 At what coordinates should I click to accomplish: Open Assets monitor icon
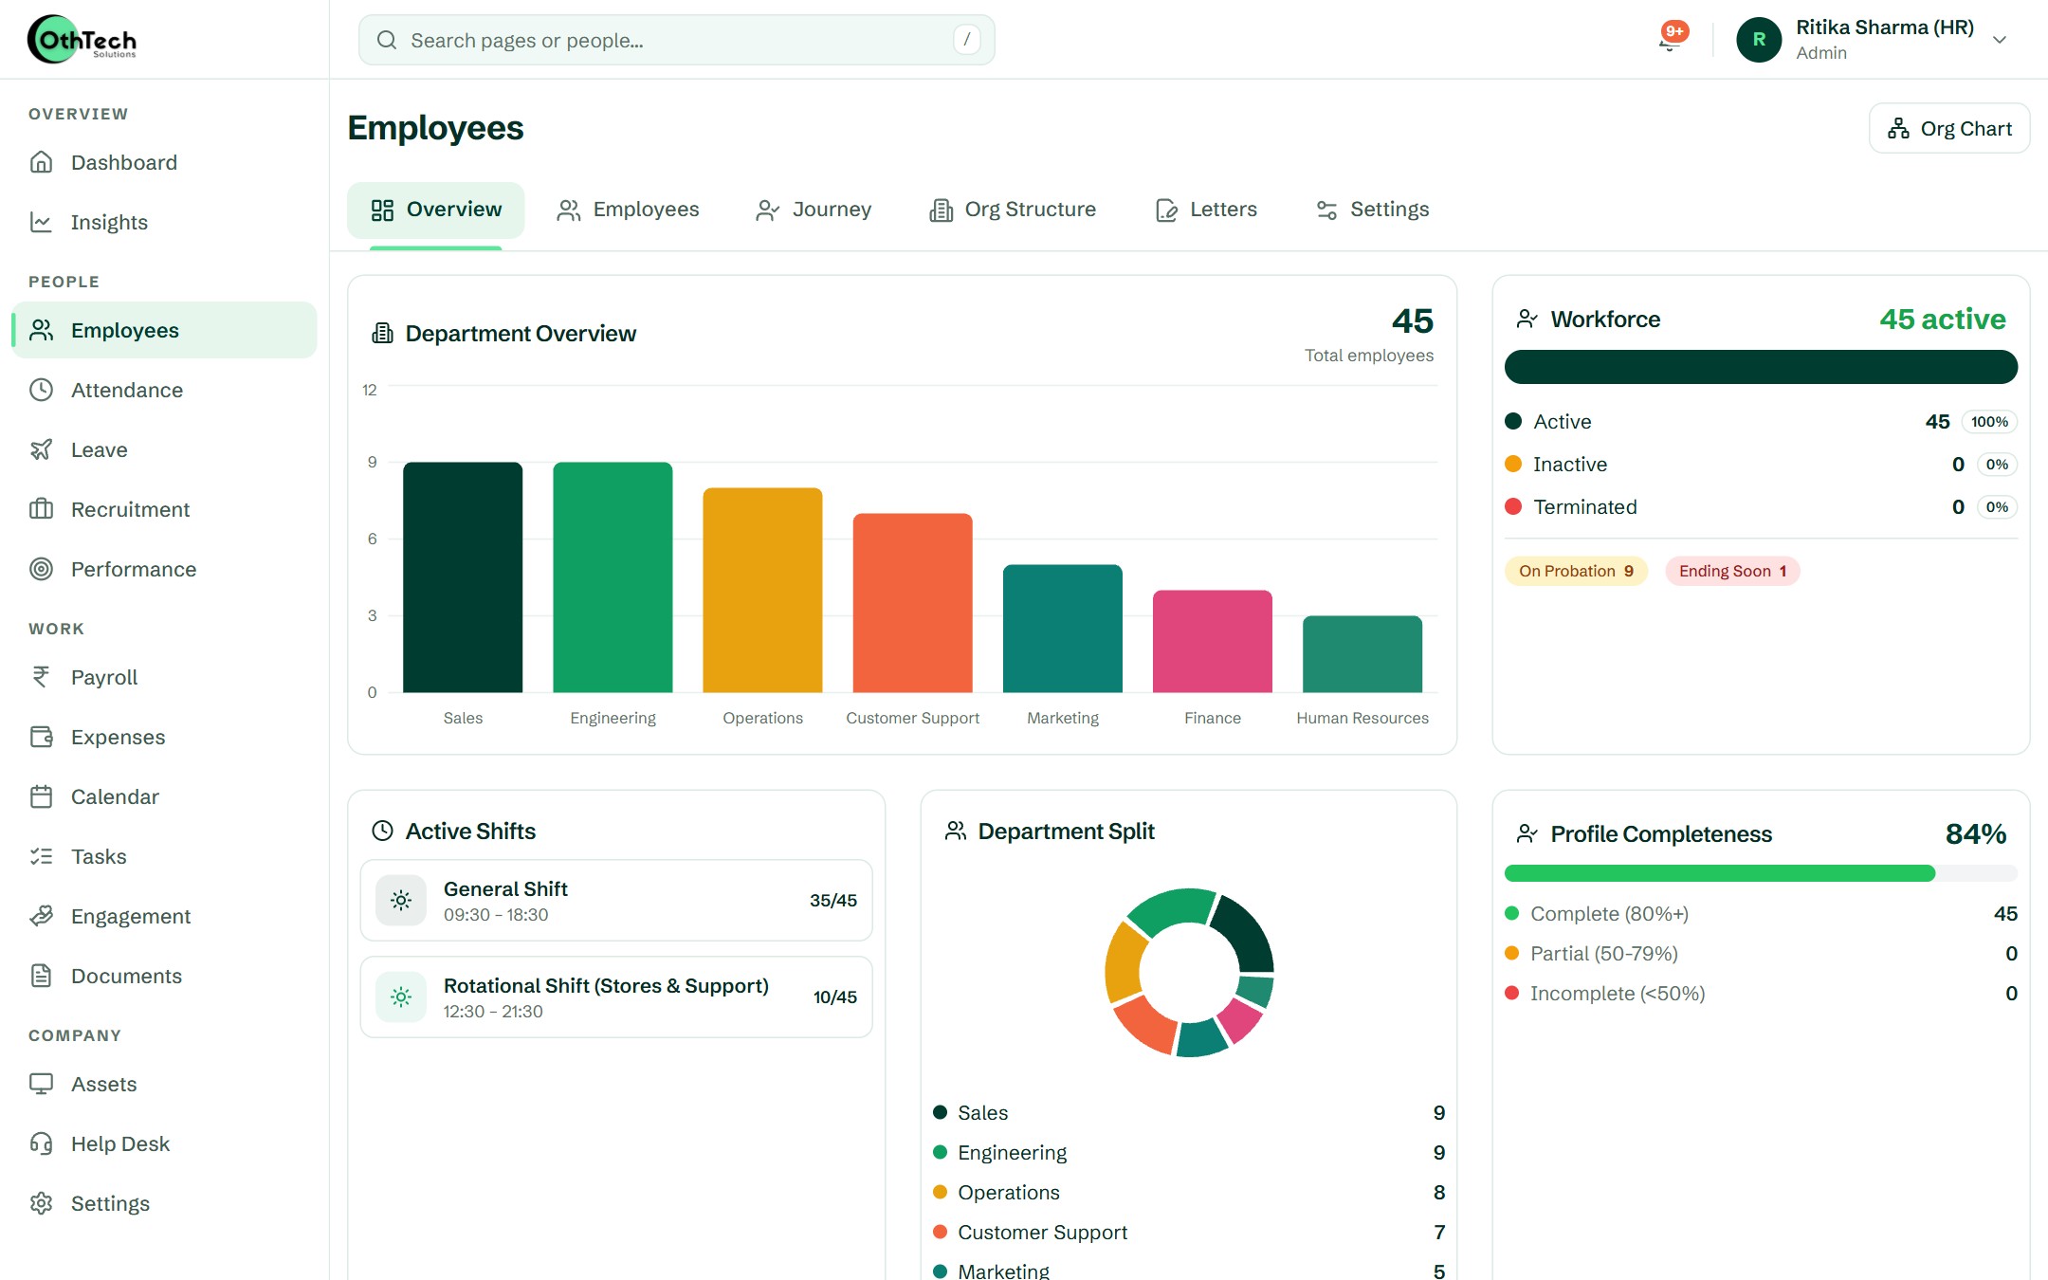tap(41, 1084)
